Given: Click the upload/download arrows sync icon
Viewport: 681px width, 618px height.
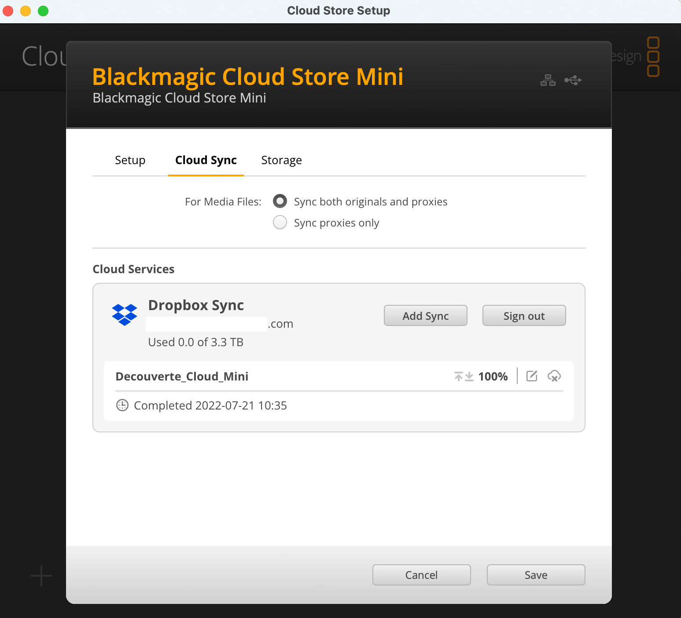Looking at the screenshot, I should click(464, 377).
